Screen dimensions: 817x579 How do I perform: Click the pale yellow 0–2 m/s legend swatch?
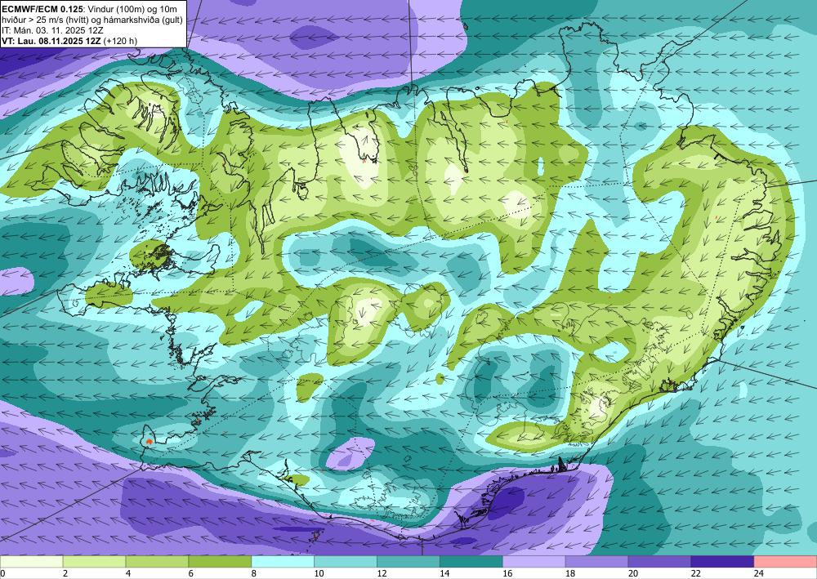tap(31, 561)
